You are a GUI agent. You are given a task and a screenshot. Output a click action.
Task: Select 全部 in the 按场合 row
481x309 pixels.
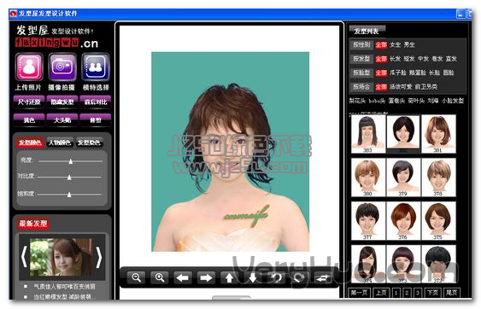pos(381,87)
